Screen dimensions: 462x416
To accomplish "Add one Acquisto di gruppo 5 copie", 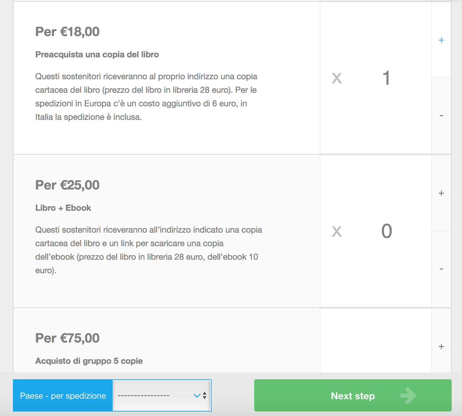I will (441, 347).
